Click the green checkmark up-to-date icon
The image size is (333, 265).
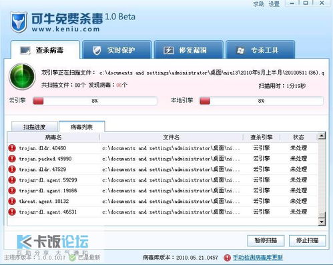72,258
